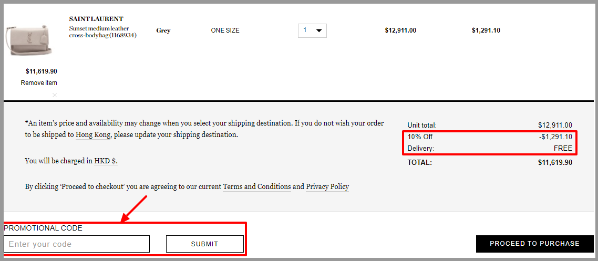Open the Hong Kong shipping destination link
The image size is (598, 261).
[x=93, y=135]
